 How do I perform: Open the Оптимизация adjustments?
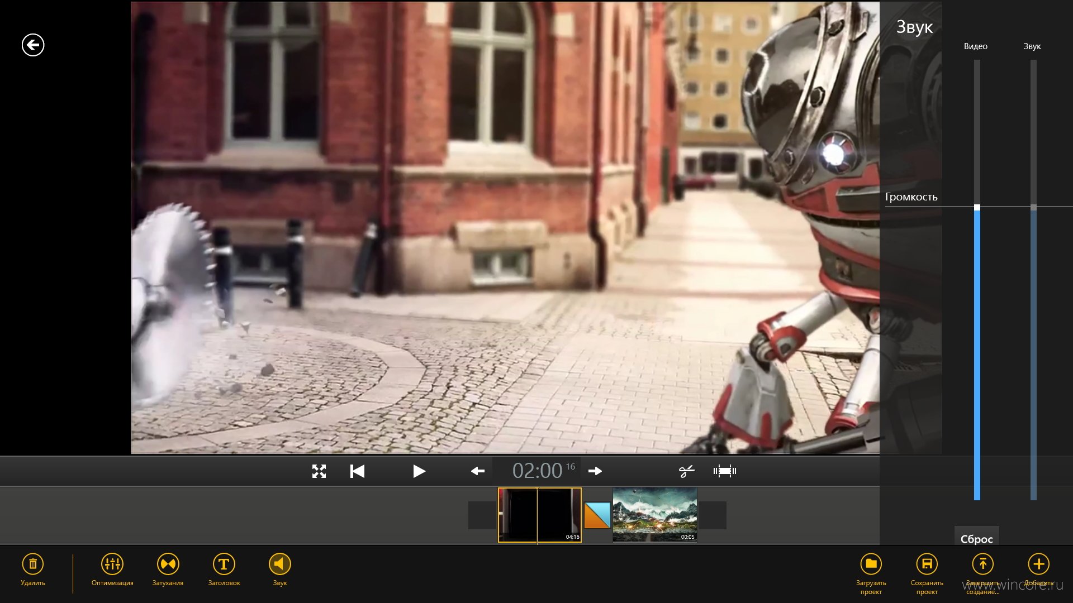coord(112,564)
